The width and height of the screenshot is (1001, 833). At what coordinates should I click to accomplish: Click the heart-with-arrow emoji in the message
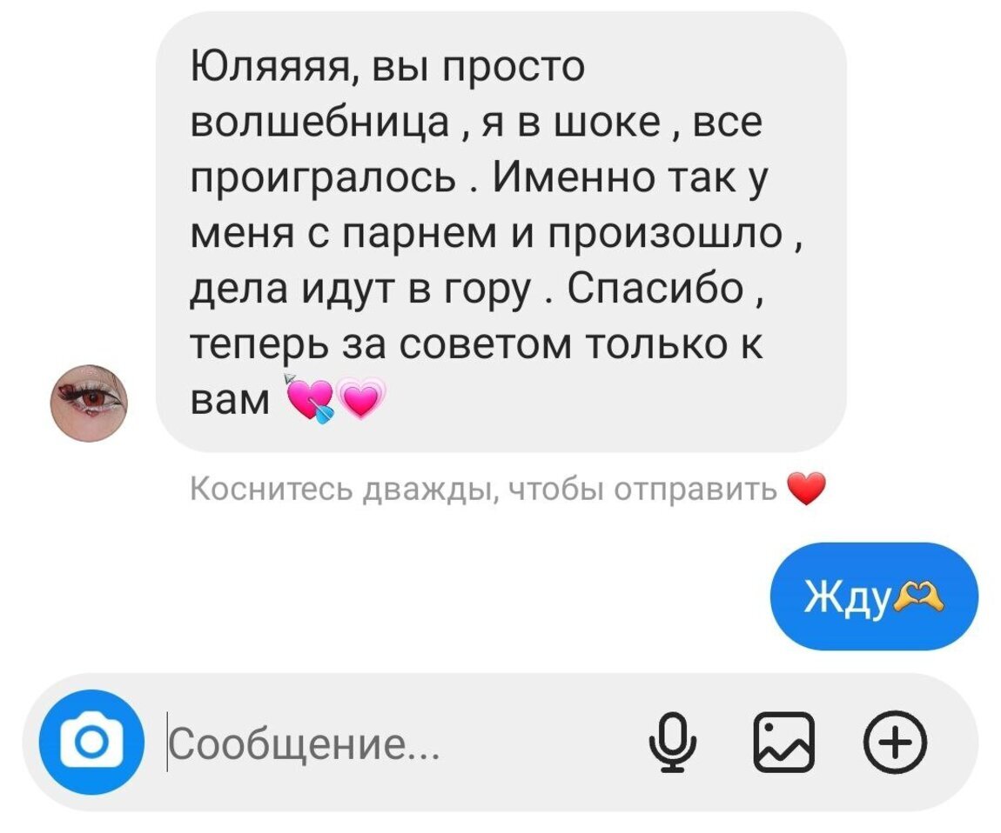(309, 399)
